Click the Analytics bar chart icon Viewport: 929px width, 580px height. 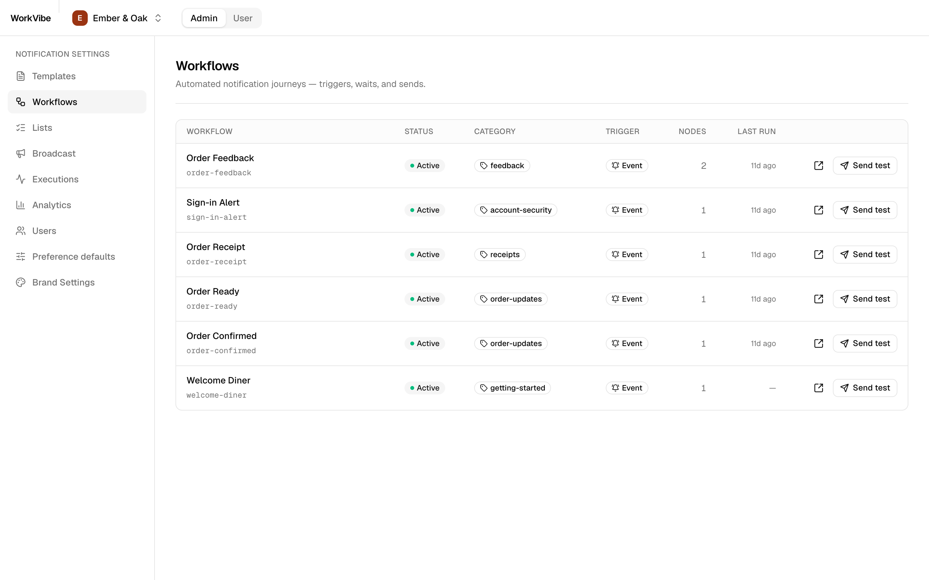click(x=21, y=205)
